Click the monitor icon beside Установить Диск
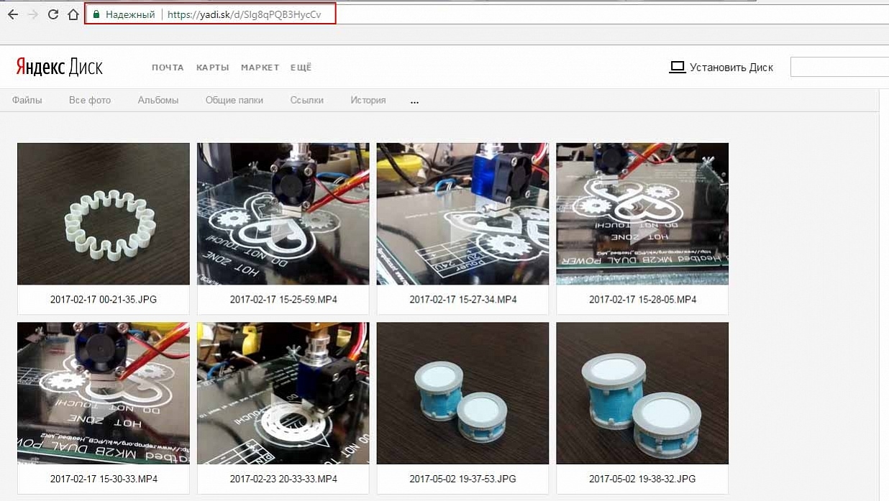Viewport: 889px width, 501px height. (677, 66)
